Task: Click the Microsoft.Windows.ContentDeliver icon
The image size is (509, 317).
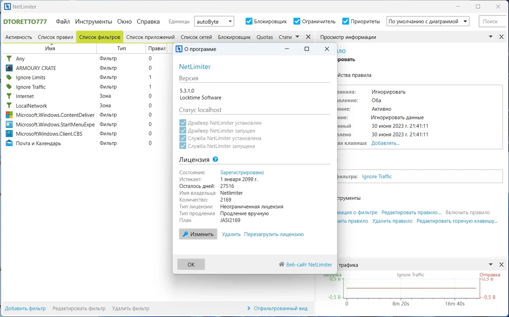Action: point(9,115)
